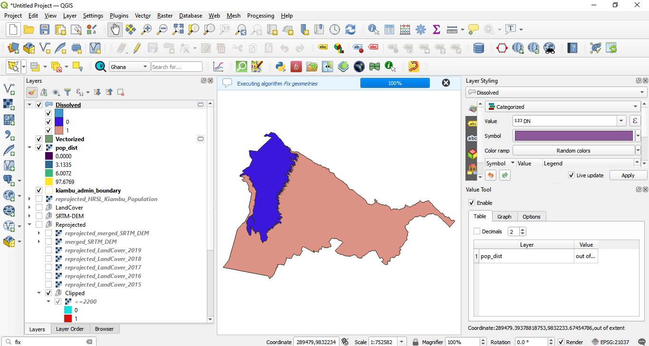Toggle visibility of the pop_dist layer
Viewport: 649px width, 346px height.
[x=39, y=148]
